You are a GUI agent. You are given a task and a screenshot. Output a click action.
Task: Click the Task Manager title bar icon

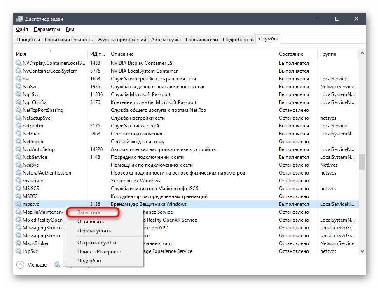click(x=19, y=19)
